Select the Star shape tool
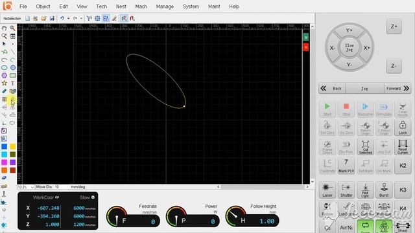Viewport: 415px width, 233px height. click(x=5, y=83)
